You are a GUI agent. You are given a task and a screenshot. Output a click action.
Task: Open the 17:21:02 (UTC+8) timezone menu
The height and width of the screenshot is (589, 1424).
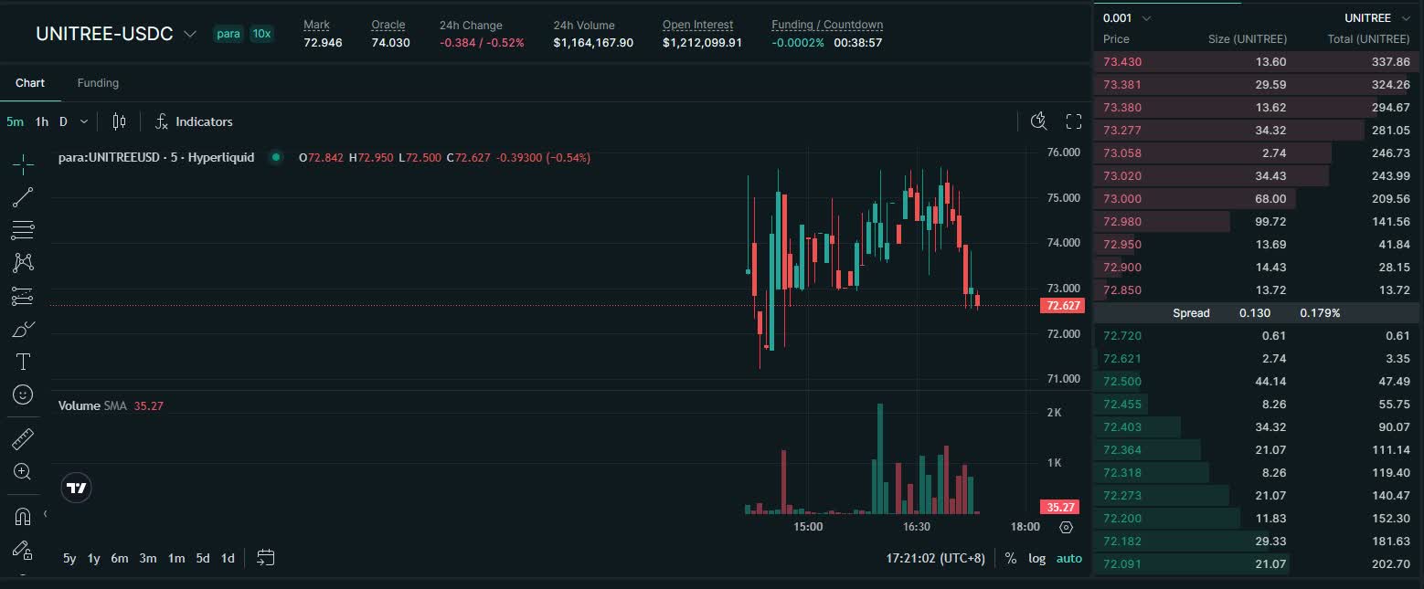click(936, 558)
